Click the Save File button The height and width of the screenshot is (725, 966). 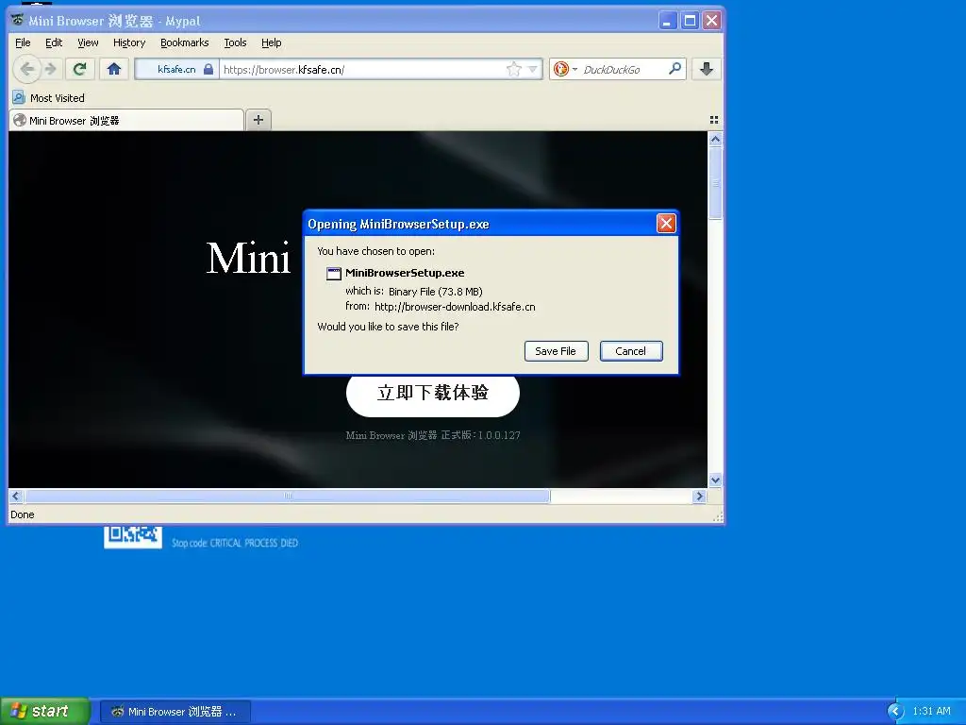(x=556, y=351)
